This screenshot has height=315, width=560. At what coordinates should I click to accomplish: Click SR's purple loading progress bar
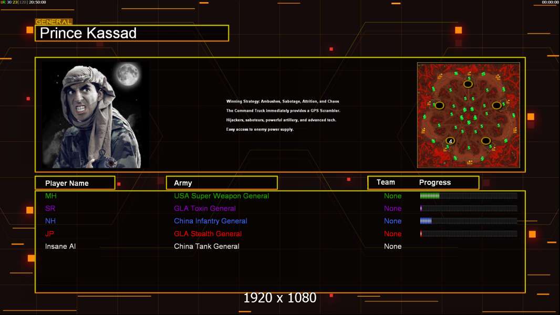coord(469,208)
